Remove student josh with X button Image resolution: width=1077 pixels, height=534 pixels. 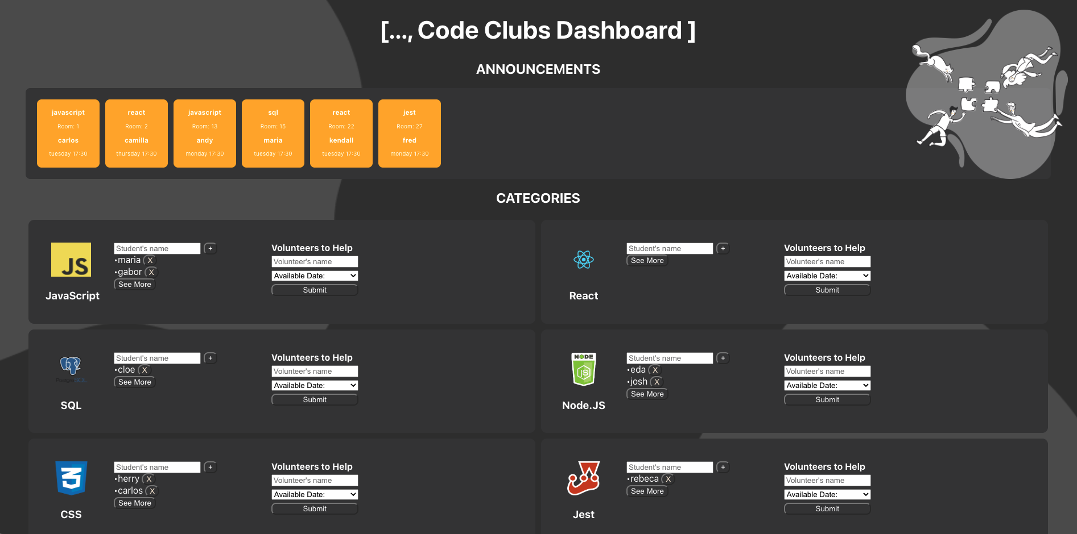coord(657,382)
